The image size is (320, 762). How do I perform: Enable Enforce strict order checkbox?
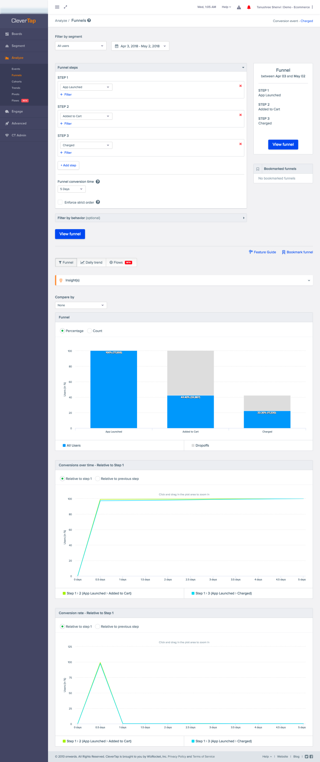tap(60, 202)
